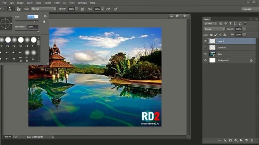The image size is (259, 145).
Task: Open Layers panel flyout menu icon
Action: 256,19
